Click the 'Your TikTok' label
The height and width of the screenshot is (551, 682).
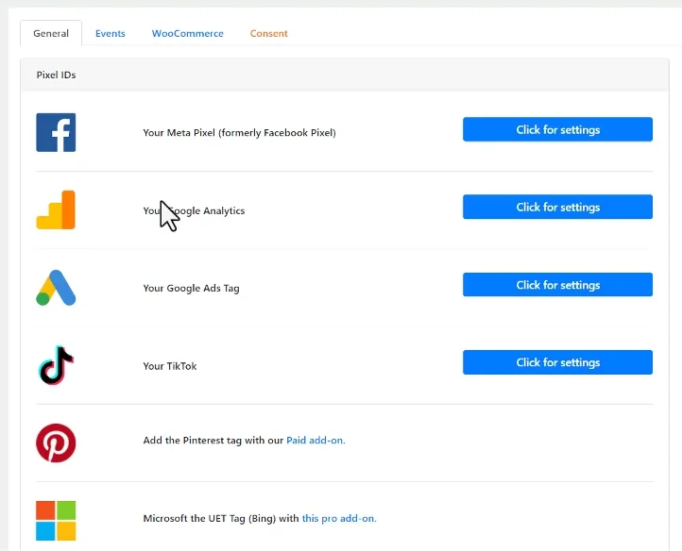point(170,366)
